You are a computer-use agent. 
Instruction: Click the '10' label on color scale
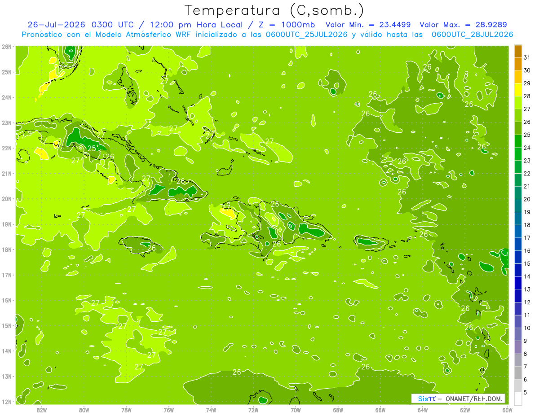pyautogui.click(x=527, y=328)
